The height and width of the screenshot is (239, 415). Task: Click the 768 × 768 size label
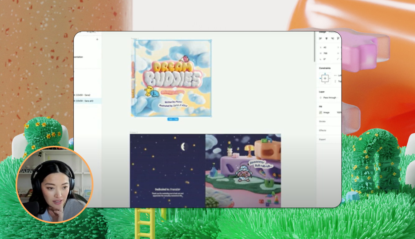(173, 119)
